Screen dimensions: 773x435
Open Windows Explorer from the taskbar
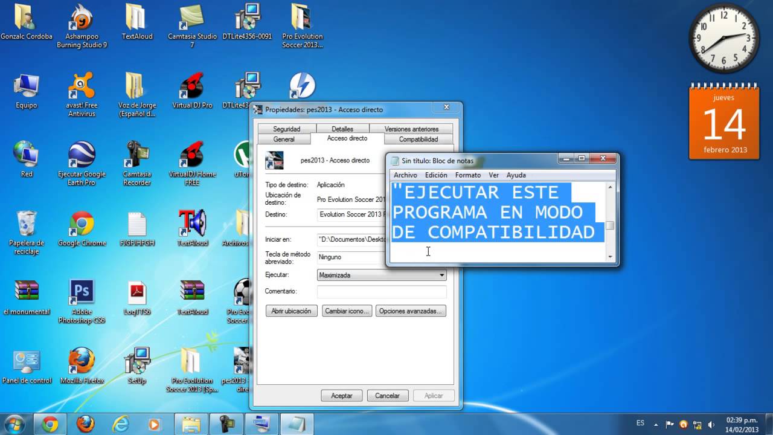191,424
